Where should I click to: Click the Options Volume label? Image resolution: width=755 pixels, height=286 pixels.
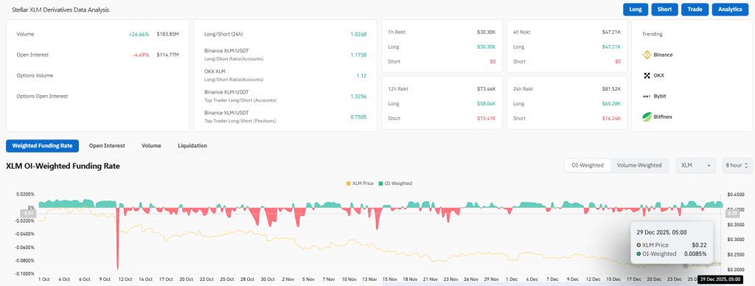pyautogui.click(x=35, y=76)
